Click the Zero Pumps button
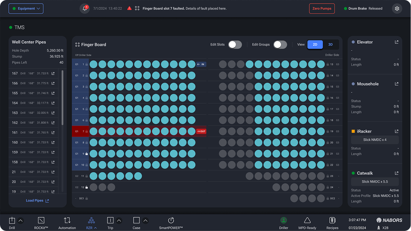Viewport: 411px width, 231px height. (x=322, y=8)
